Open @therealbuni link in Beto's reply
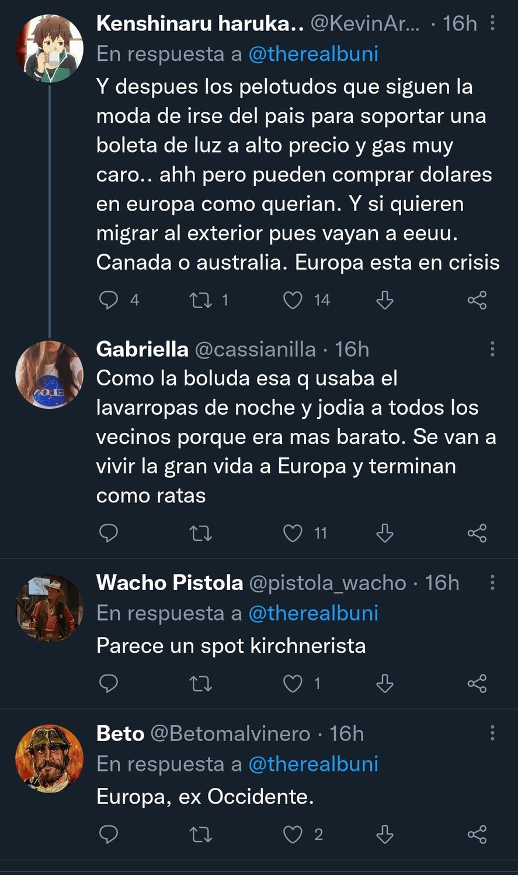Image resolution: width=518 pixels, height=875 pixels. point(313,764)
